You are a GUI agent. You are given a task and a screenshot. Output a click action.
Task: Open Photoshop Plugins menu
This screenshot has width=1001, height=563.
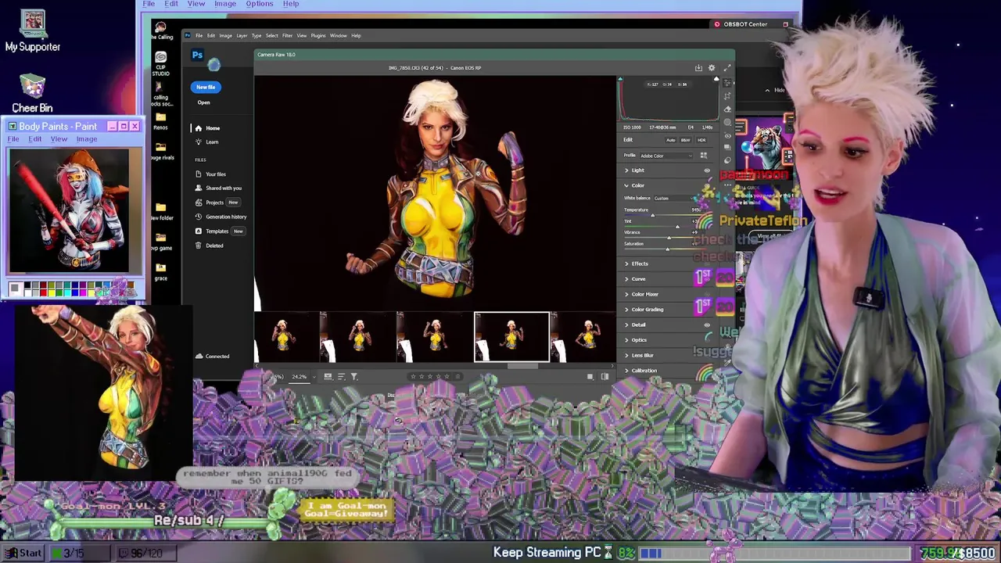(318, 35)
